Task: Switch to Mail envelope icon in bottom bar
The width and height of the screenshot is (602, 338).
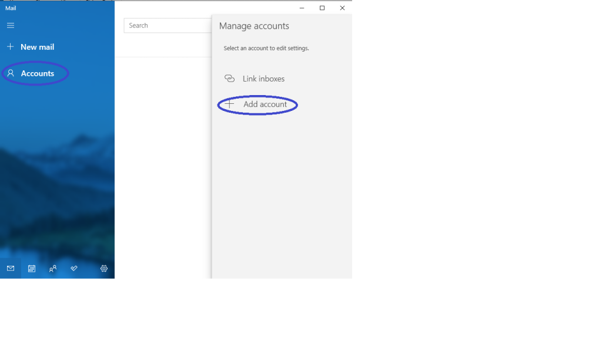Action: pyautogui.click(x=11, y=268)
